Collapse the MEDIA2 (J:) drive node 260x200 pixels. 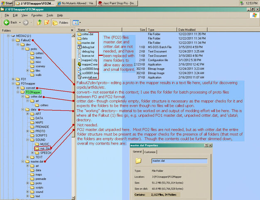coord(8,36)
